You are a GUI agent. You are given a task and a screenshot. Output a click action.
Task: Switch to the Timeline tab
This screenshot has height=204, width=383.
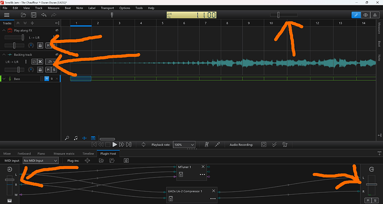click(88, 154)
